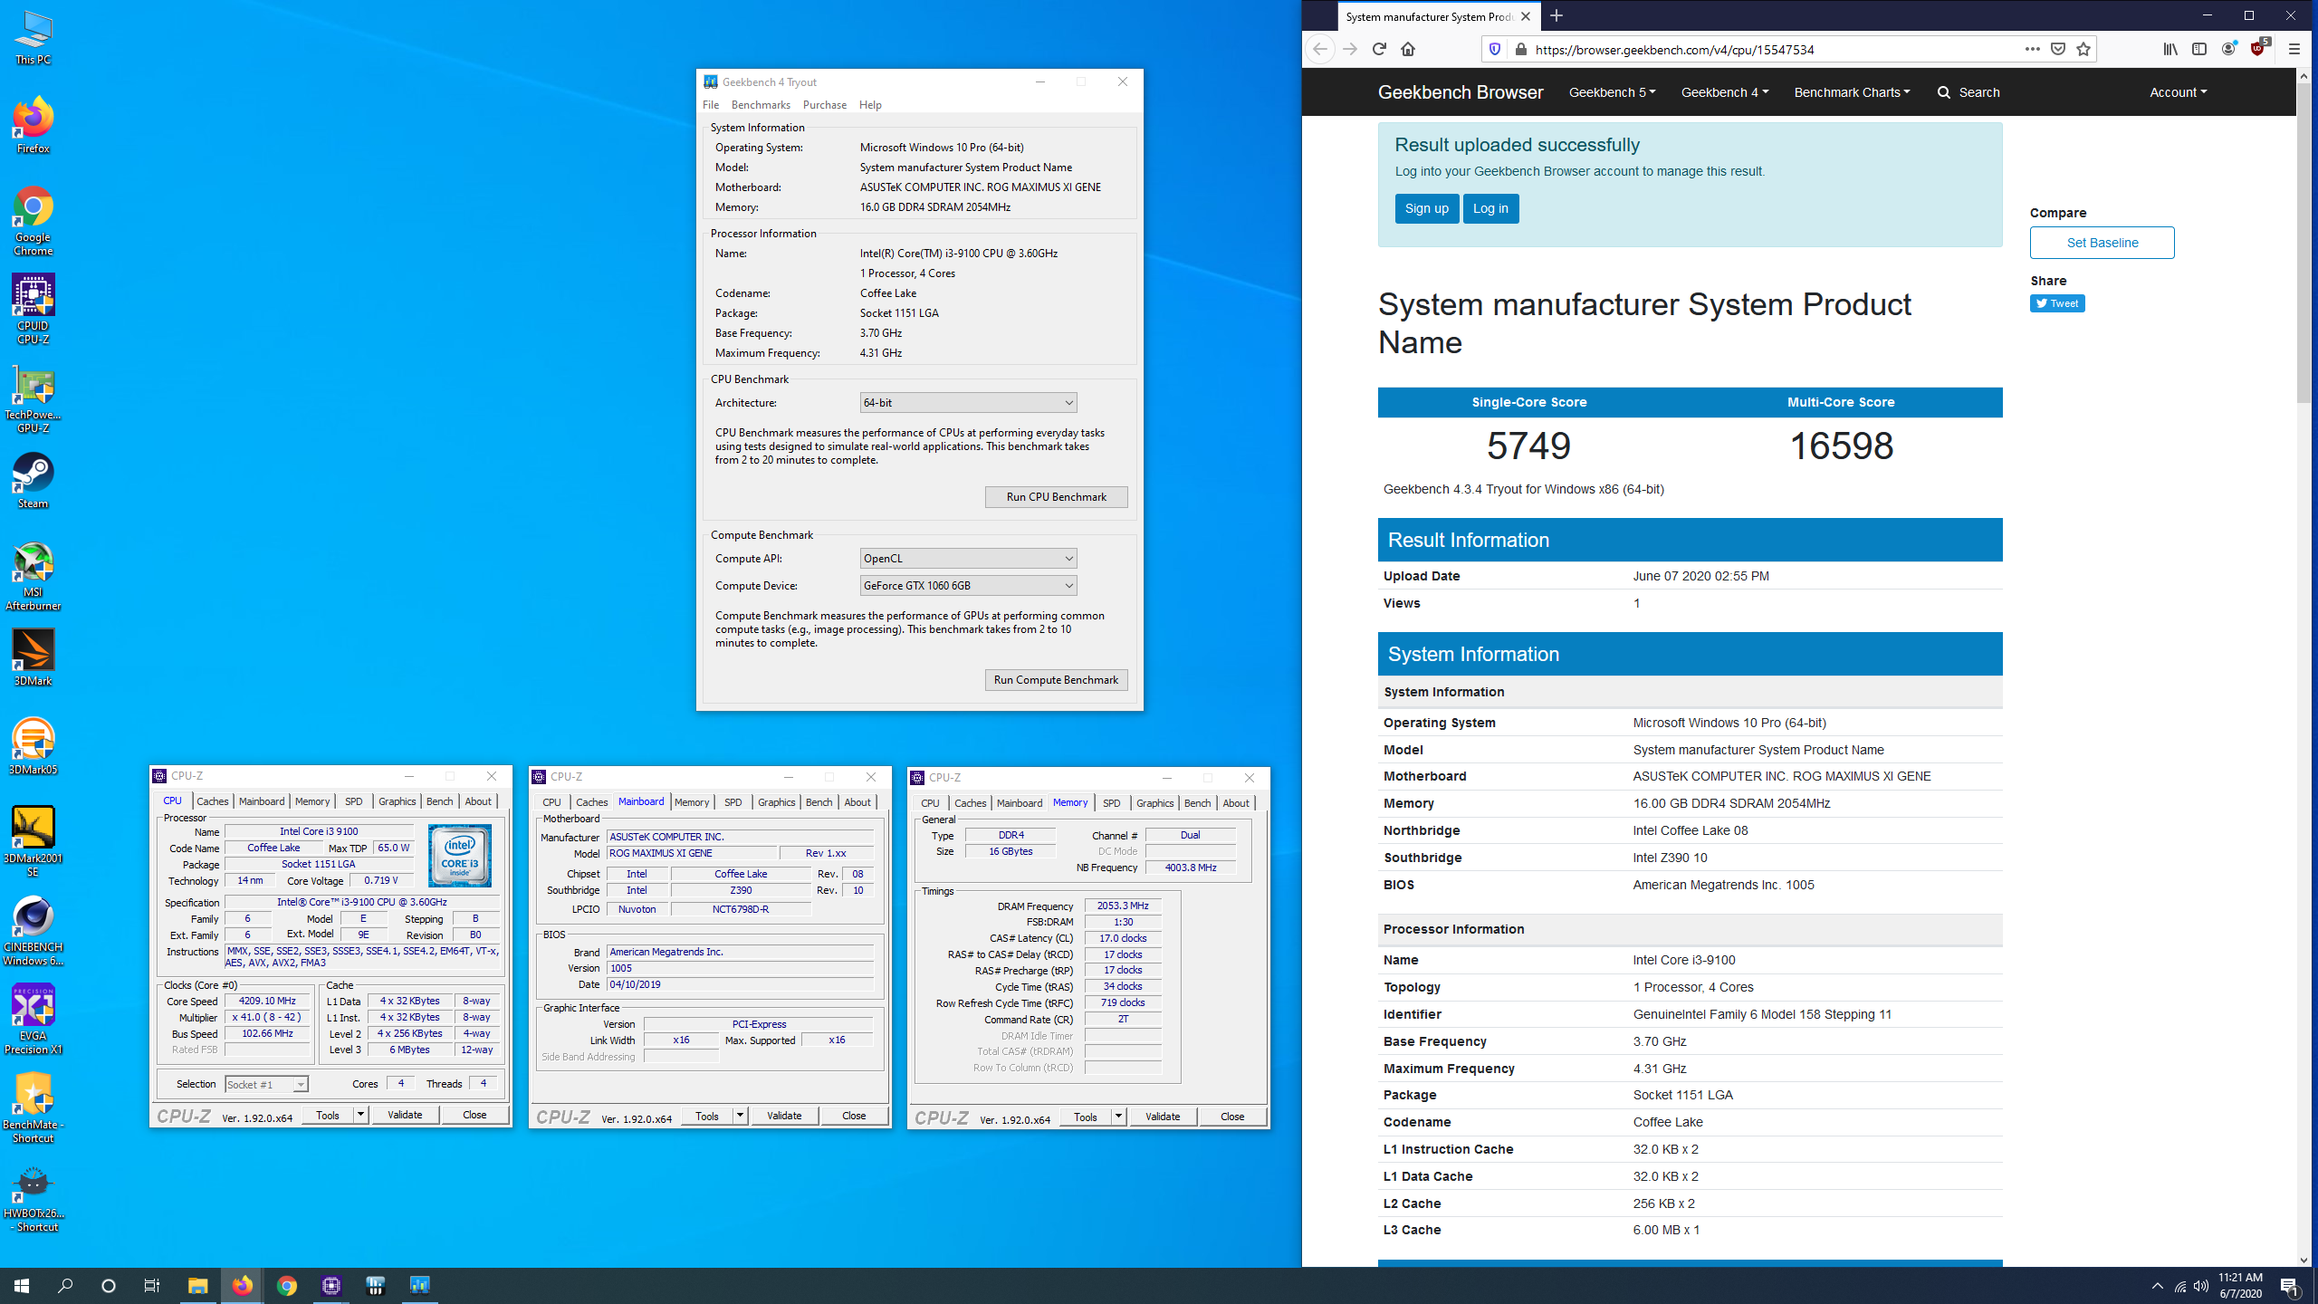Click Search in Geekbench navbar

click(1968, 92)
